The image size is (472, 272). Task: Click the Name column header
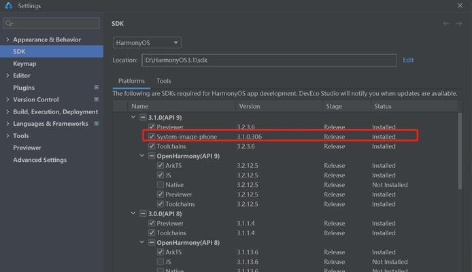pos(182,106)
